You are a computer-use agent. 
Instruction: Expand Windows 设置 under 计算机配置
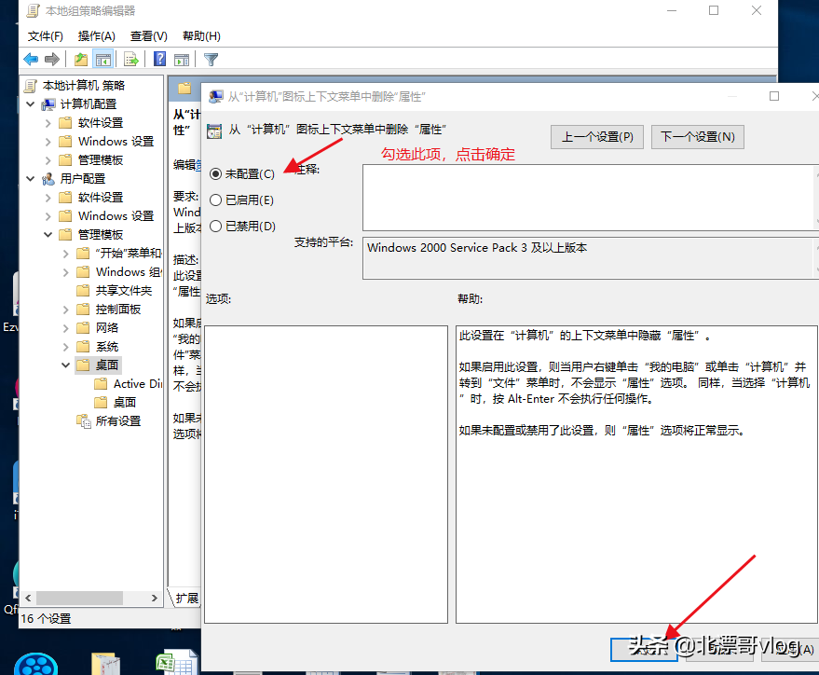[x=48, y=142]
